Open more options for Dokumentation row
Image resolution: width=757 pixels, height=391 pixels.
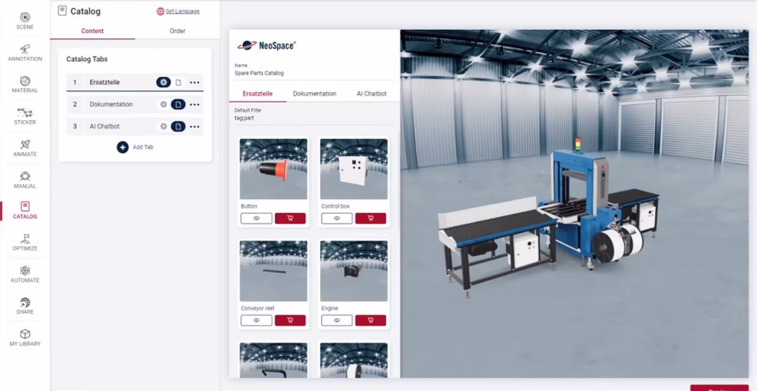click(x=194, y=104)
